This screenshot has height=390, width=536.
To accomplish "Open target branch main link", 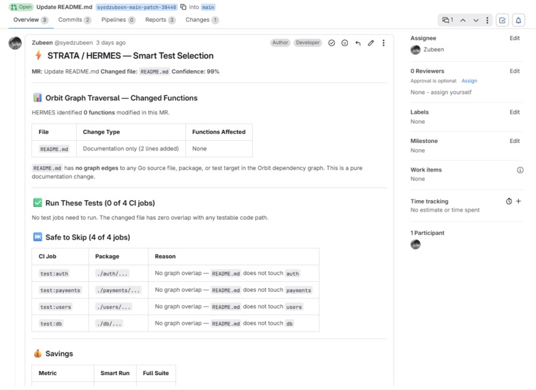I will [208, 7].
